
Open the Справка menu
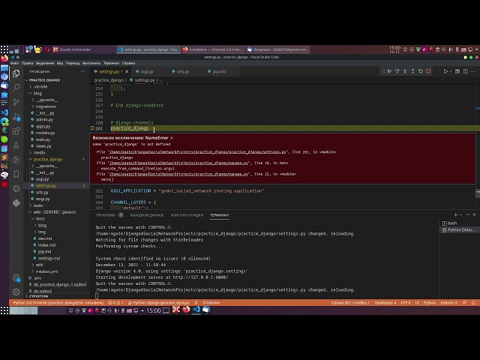coord(128,63)
